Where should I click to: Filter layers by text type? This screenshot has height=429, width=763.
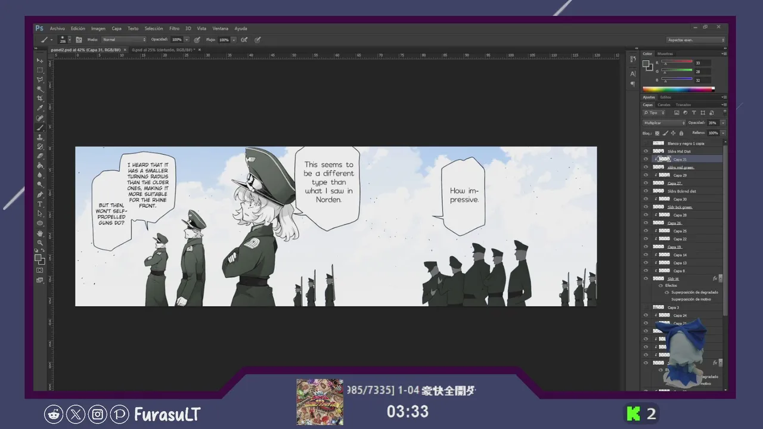694,113
